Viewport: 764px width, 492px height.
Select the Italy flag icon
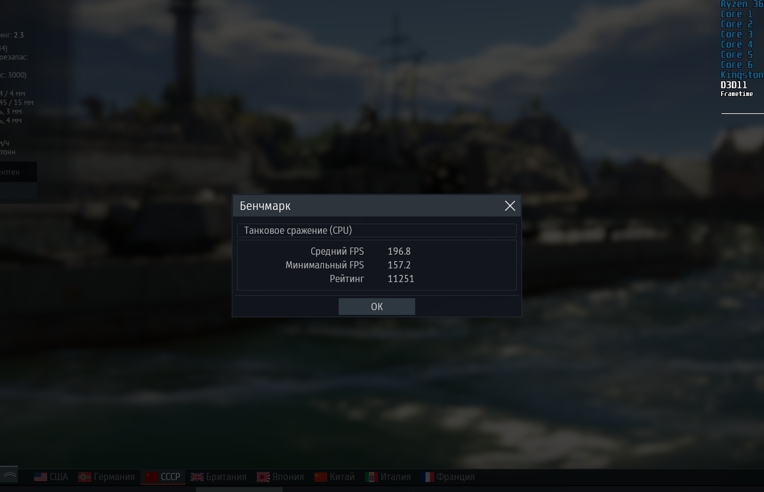click(372, 477)
